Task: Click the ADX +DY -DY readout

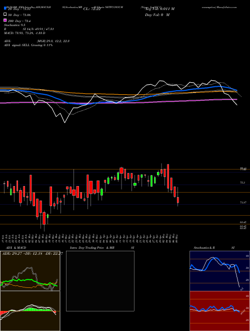Action: [x=32, y=254]
